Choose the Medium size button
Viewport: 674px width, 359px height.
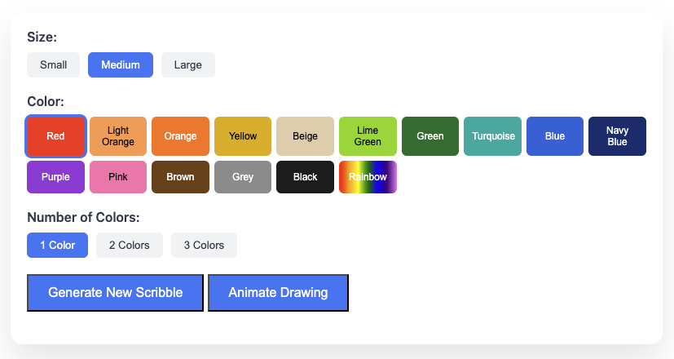click(121, 65)
